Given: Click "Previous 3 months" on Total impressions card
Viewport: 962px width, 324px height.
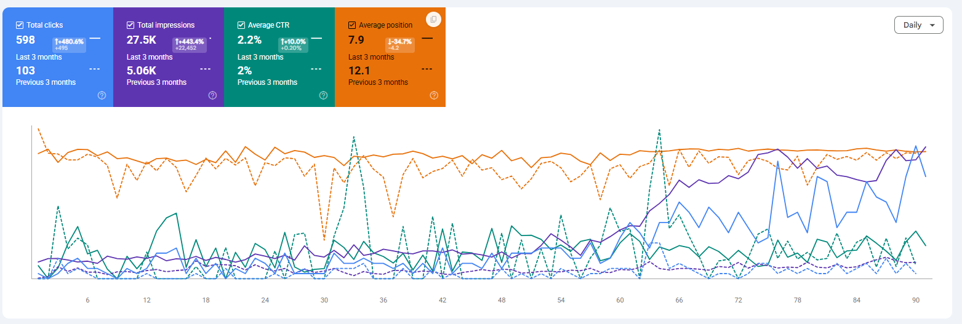Looking at the screenshot, I should point(156,82).
